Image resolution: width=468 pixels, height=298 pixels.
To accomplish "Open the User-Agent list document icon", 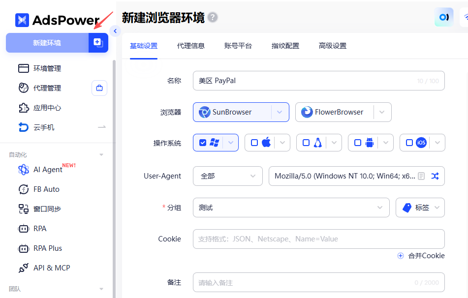I will pyautogui.click(x=421, y=176).
